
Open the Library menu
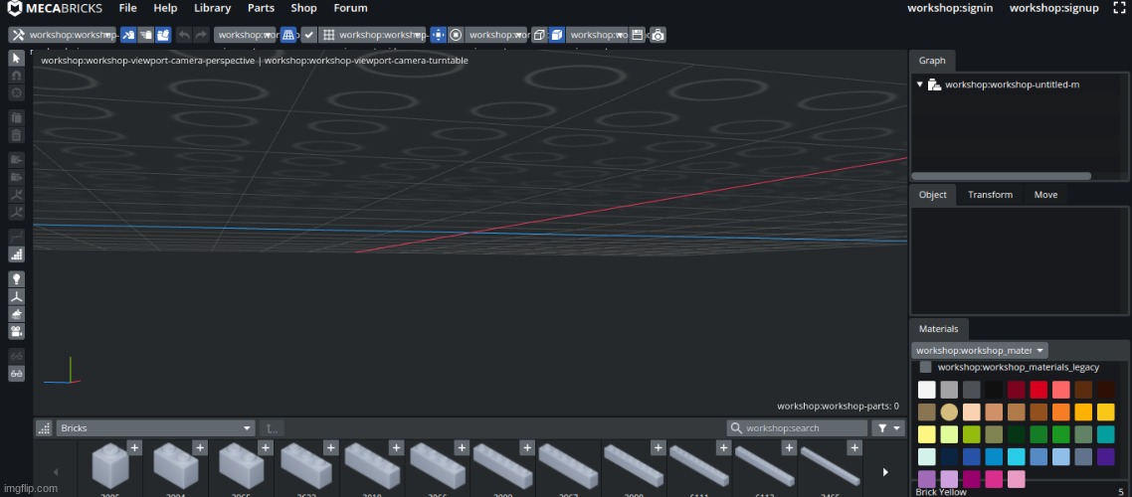(212, 8)
